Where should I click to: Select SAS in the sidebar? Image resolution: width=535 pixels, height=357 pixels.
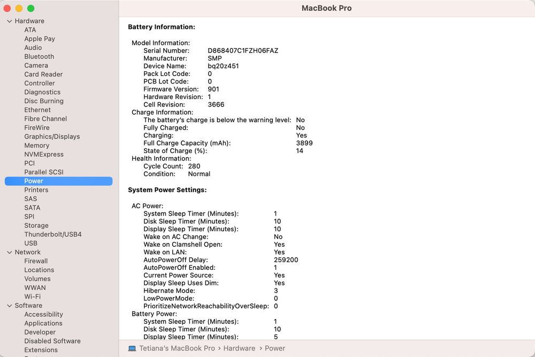click(x=30, y=199)
